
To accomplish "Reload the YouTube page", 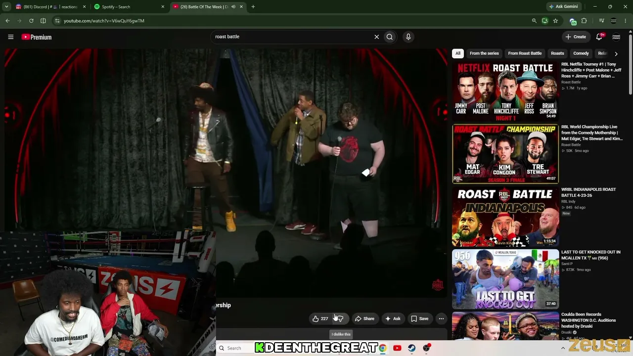I will pyautogui.click(x=31, y=21).
